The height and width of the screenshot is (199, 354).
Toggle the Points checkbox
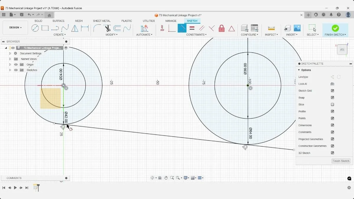click(x=332, y=118)
